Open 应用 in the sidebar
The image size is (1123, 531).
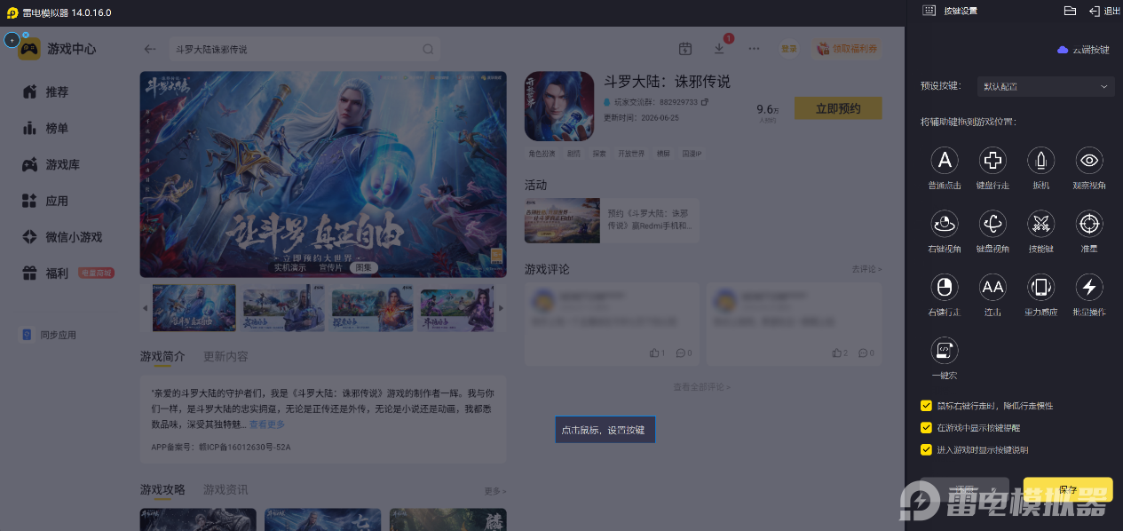[x=57, y=202]
